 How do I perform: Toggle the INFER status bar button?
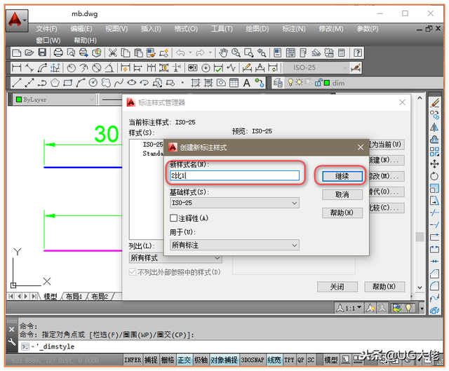(x=133, y=360)
